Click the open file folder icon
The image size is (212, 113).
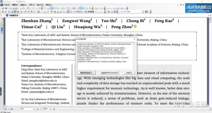3,8
